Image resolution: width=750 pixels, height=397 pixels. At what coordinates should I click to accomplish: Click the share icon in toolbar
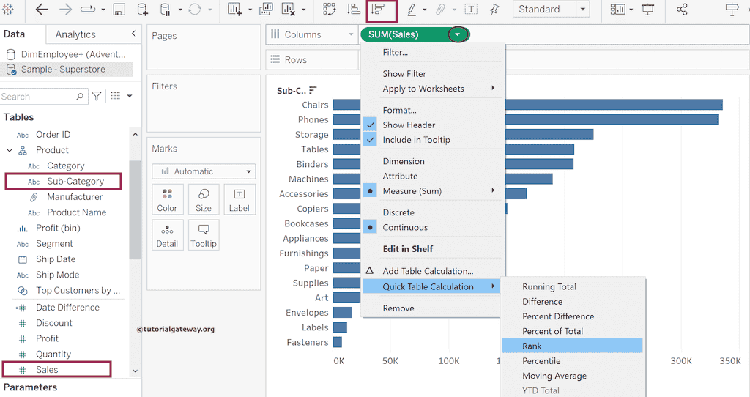(x=682, y=10)
